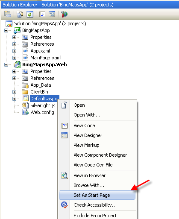
Task: Click the App.xaml file icon
Action: pyautogui.click(x=25, y=51)
